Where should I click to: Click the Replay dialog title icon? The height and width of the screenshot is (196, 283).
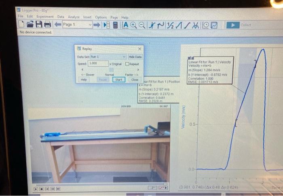tap(79, 48)
